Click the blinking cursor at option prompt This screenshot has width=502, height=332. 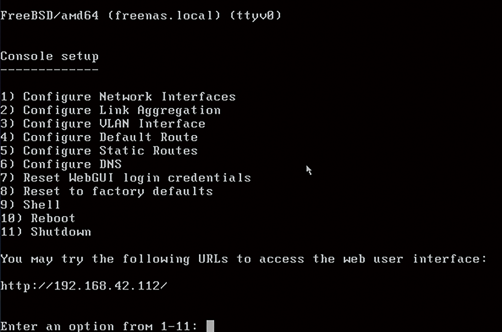click(210, 326)
